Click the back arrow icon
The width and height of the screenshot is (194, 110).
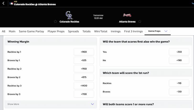click(3, 3)
